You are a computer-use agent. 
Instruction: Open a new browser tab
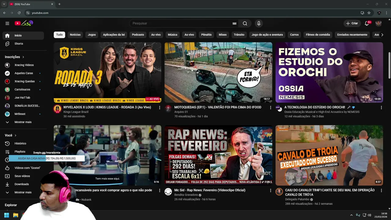pos(59,4)
